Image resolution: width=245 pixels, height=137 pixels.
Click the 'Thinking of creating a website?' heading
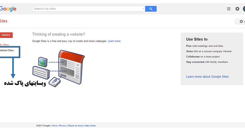coord(58,34)
